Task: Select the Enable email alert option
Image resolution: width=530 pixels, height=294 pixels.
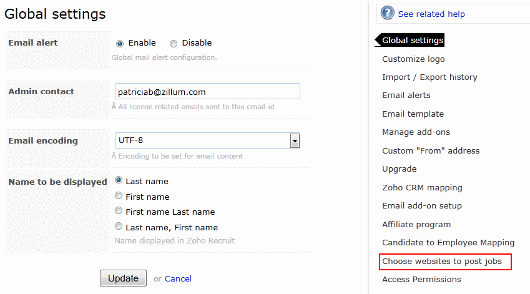Action: (x=120, y=44)
